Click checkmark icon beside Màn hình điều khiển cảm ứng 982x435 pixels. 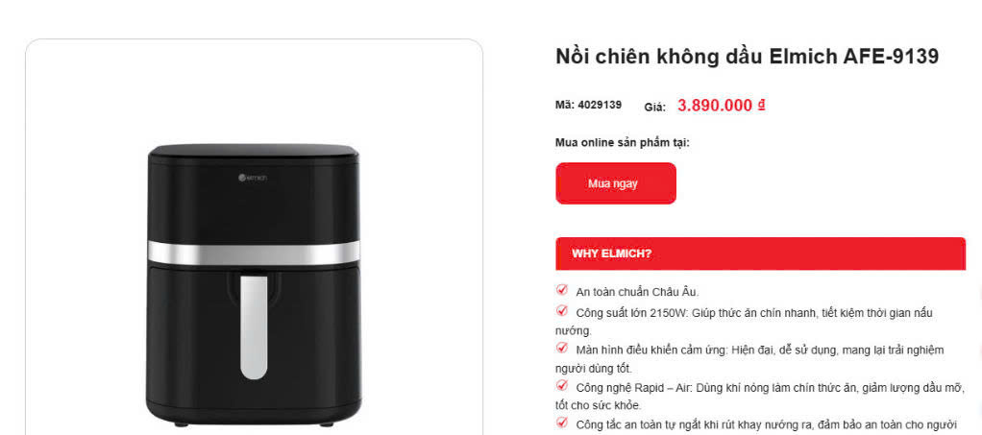562,348
